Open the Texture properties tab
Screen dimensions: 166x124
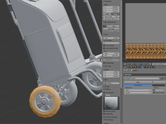click(x=149, y=67)
